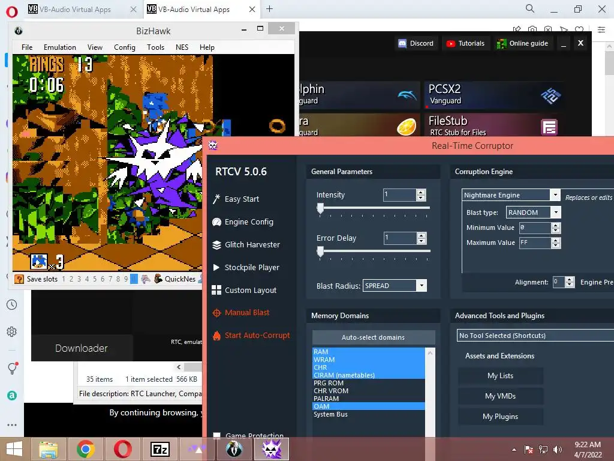This screenshot has width=614, height=461.
Task: Click the Opera sidebar lightbulb icon
Action: 12,368
